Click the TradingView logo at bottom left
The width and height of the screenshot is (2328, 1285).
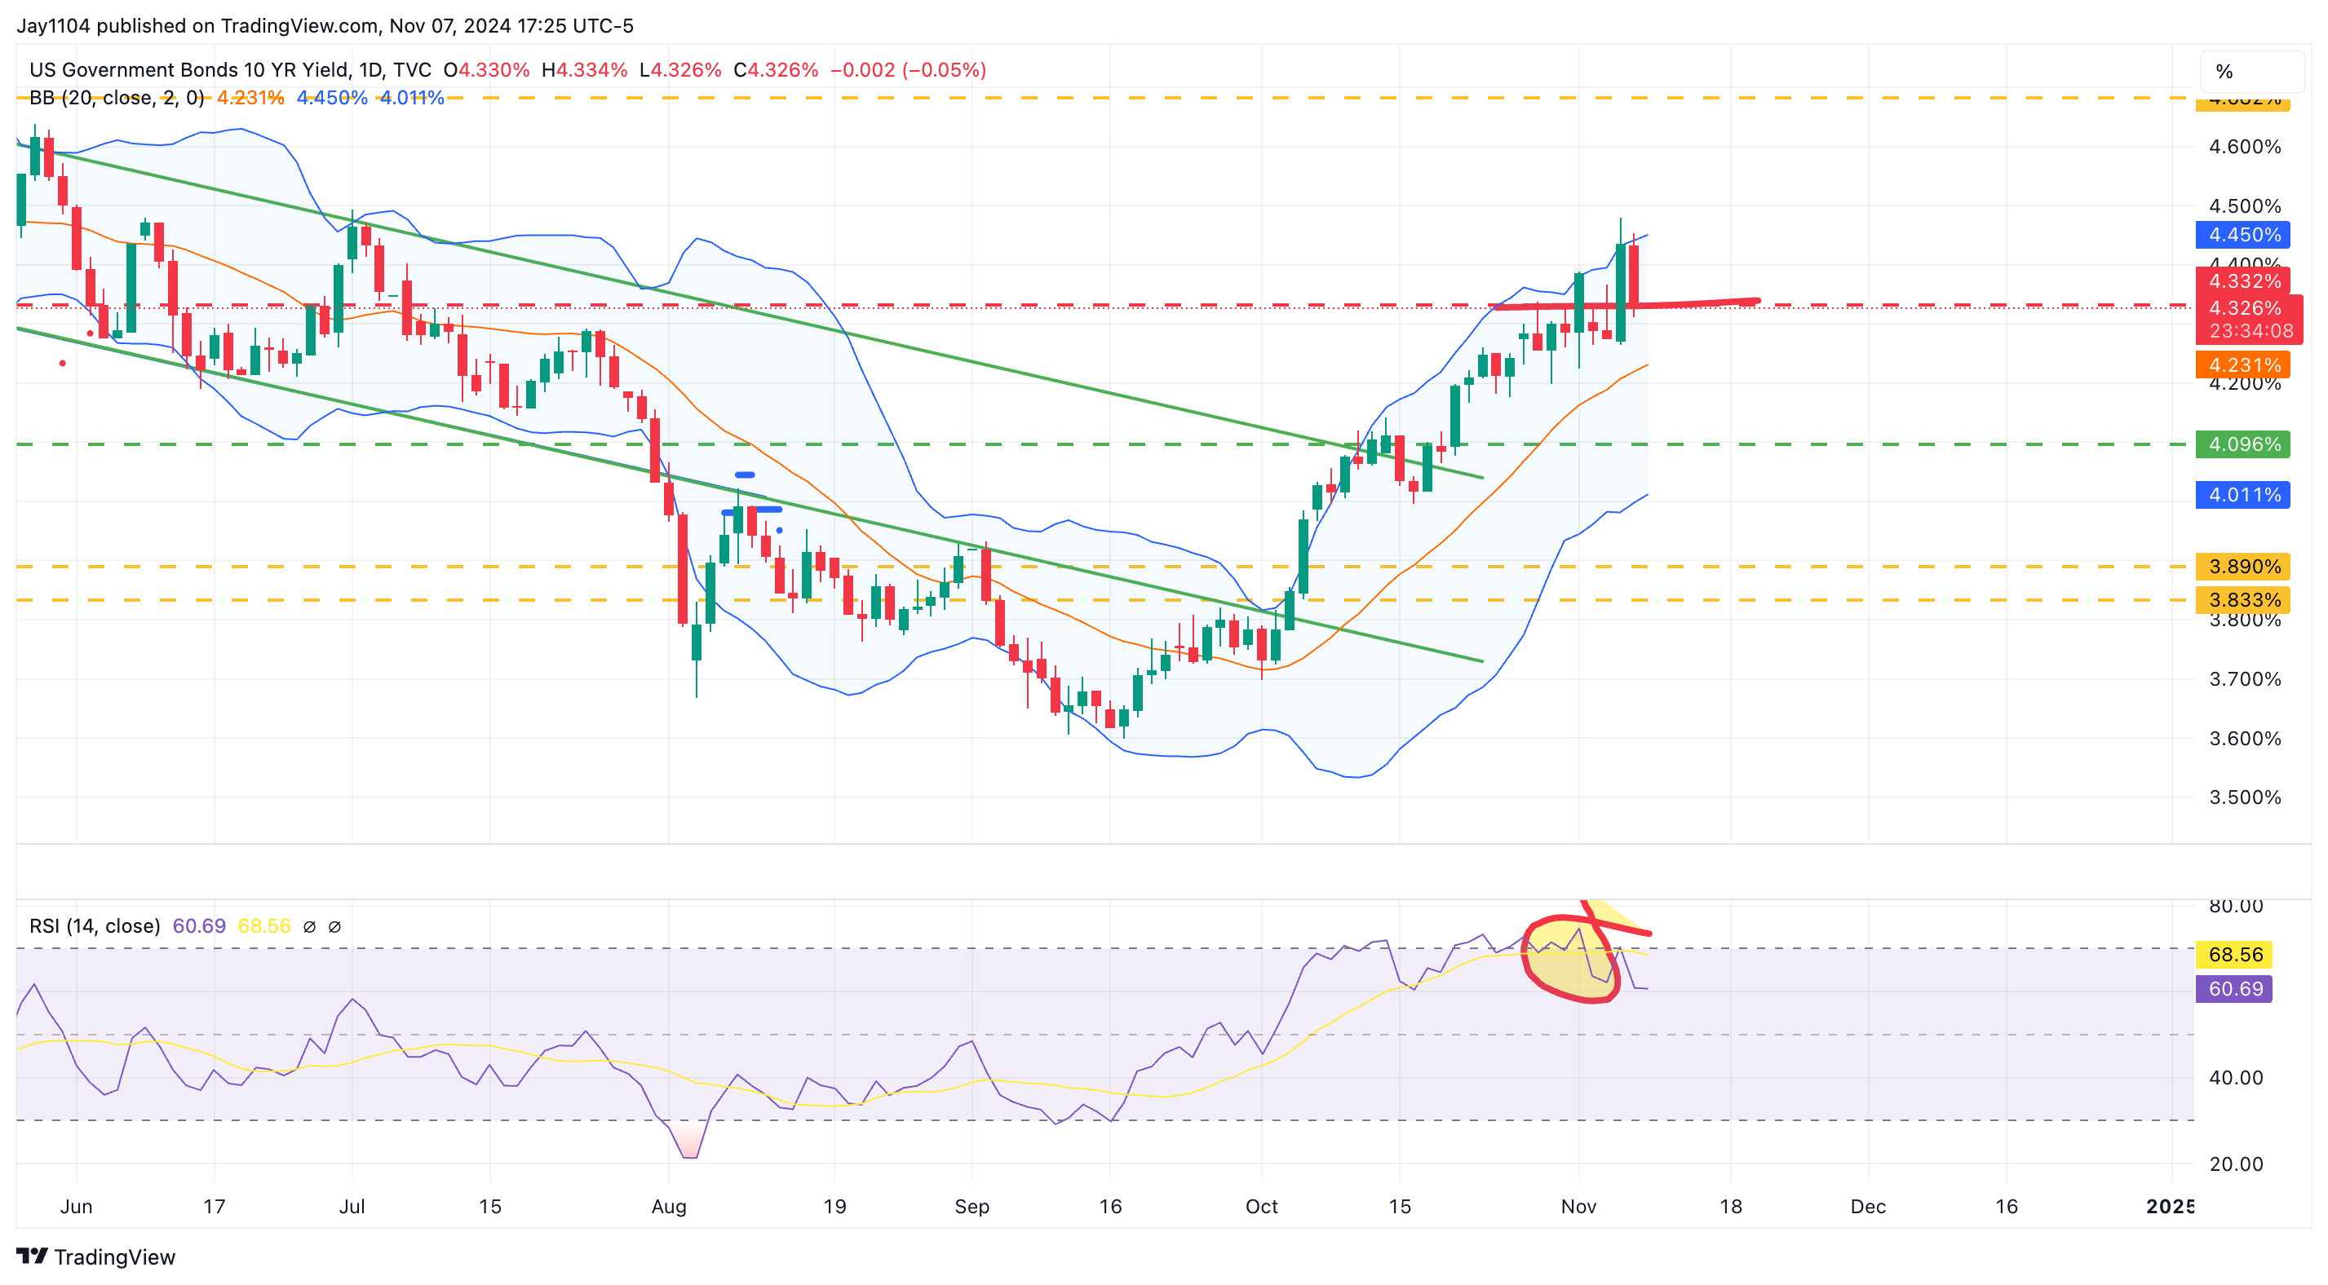click(95, 1257)
